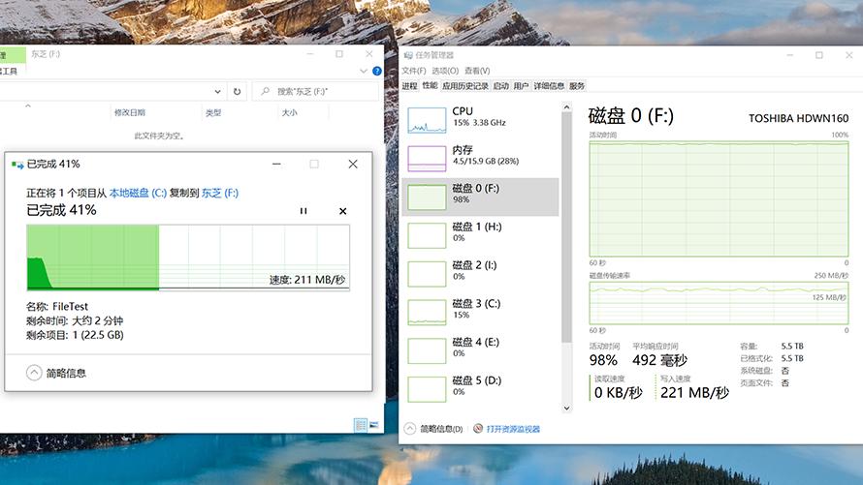Viewport: 863px width, 485px height.
Task: Open the 文件(F) menu
Action: [x=414, y=71]
